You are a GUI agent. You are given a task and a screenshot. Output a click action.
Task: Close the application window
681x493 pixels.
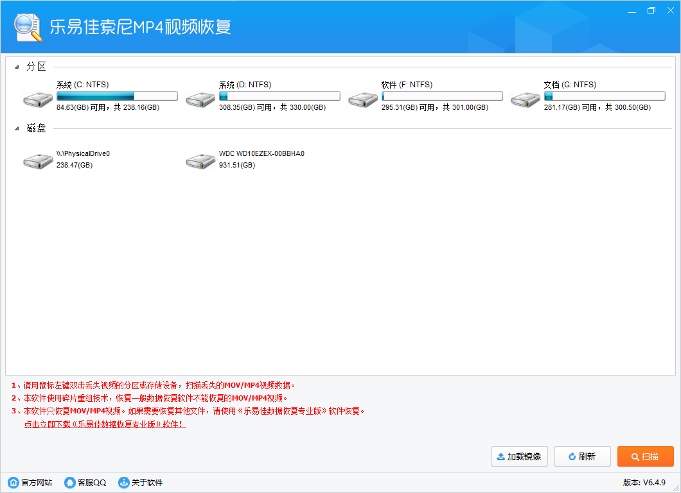coord(671,10)
